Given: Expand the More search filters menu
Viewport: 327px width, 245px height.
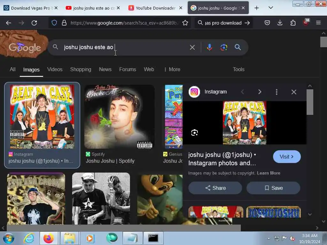Looking at the screenshot, I should 172,69.
